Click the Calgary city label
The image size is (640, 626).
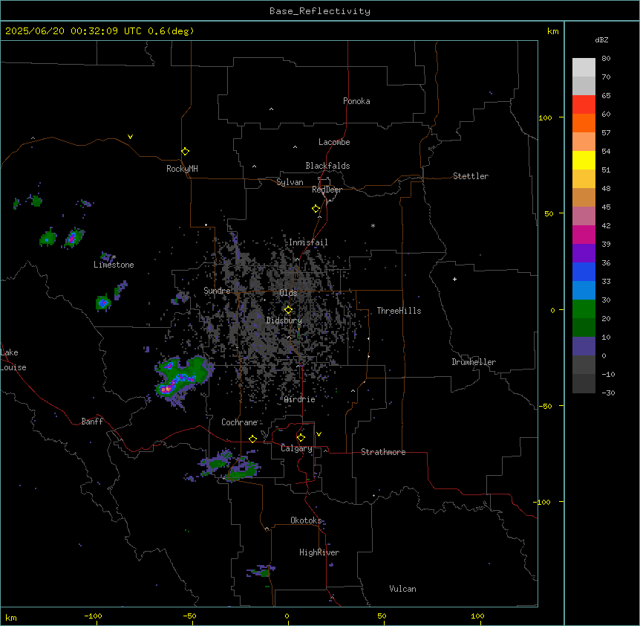[297, 448]
